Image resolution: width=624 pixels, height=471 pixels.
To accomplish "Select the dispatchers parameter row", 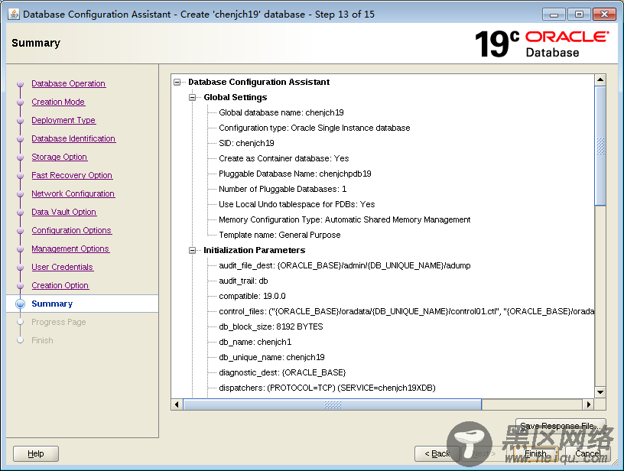I will tap(327, 388).
